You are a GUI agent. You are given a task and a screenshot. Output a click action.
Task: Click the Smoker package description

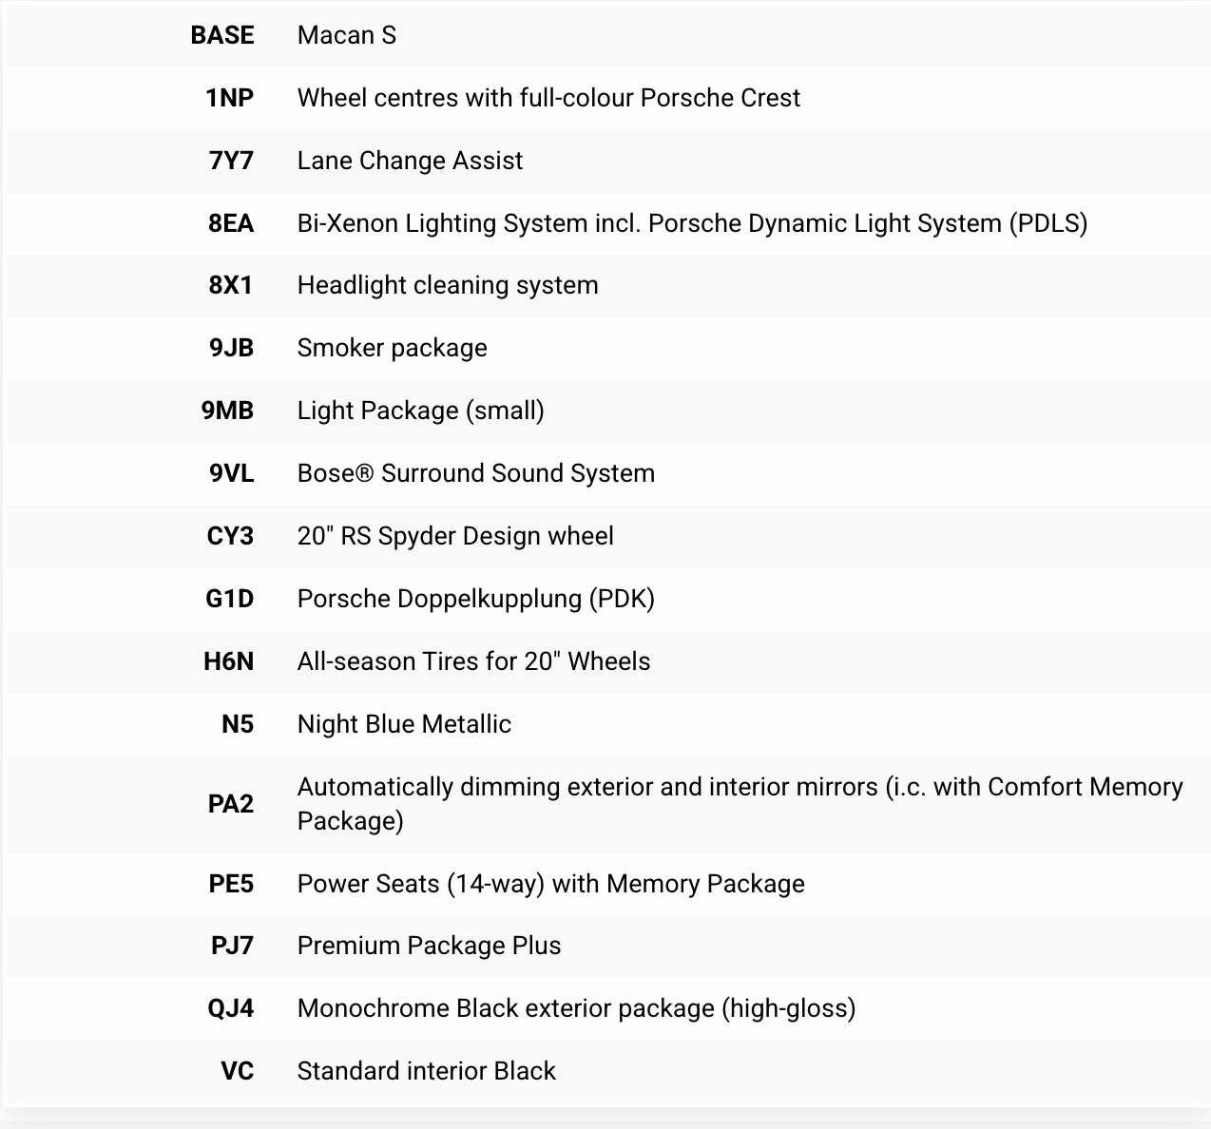pos(392,348)
